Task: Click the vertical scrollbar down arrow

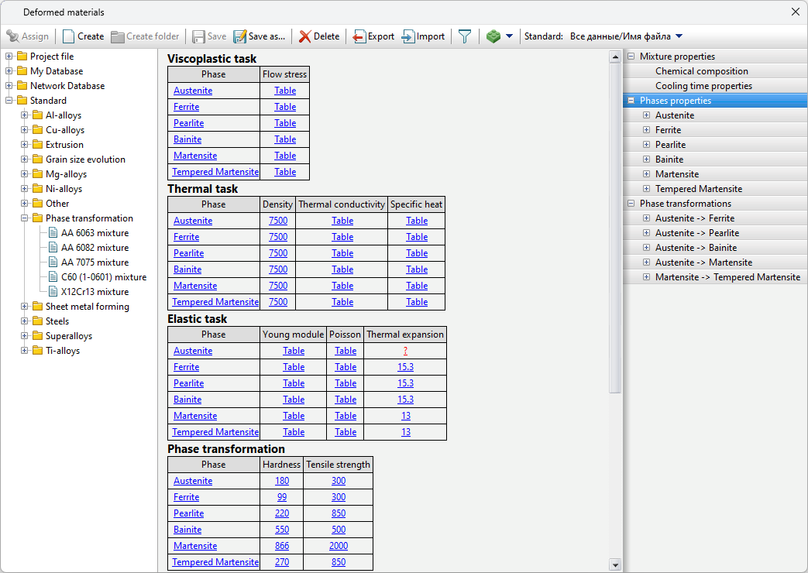Action: (616, 564)
